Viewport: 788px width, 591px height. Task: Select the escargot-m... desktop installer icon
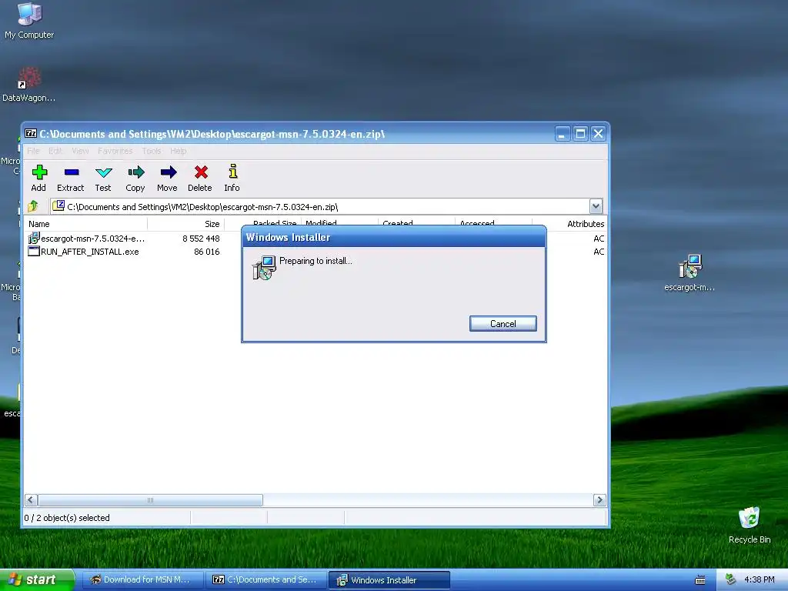click(x=689, y=272)
